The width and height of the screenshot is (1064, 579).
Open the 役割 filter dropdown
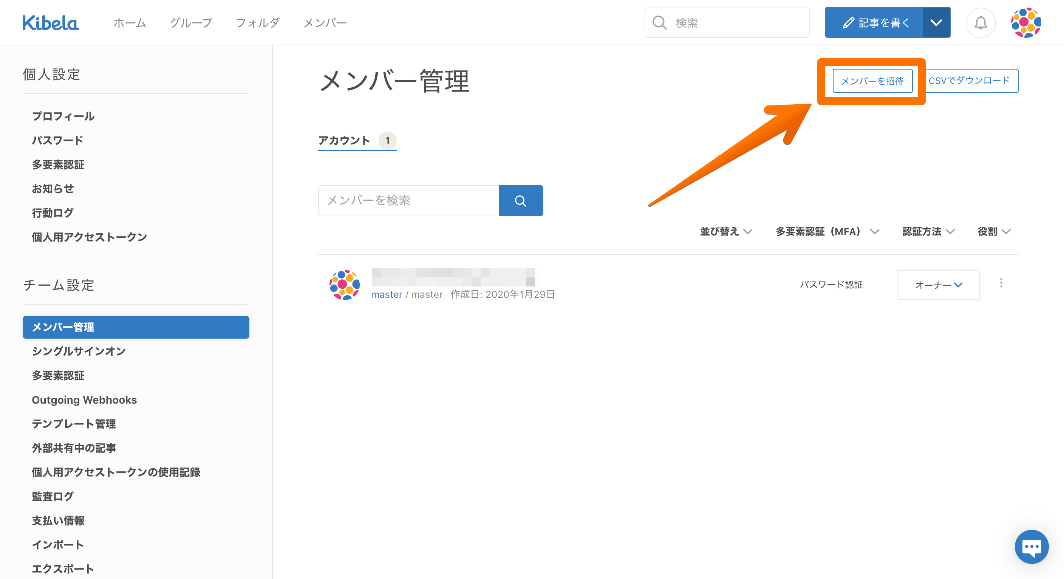[x=994, y=231]
